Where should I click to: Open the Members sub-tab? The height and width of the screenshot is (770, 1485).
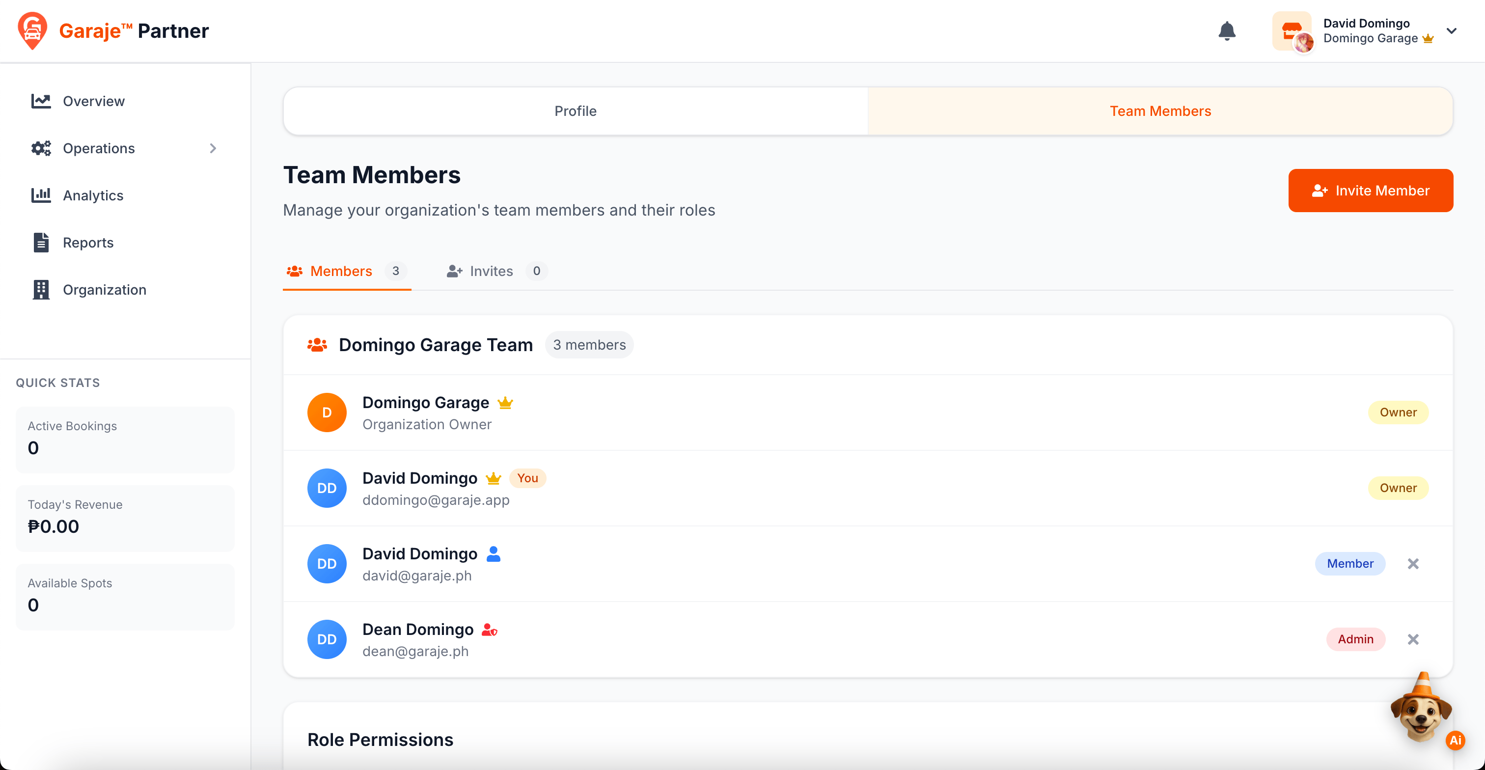coord(347,271)
